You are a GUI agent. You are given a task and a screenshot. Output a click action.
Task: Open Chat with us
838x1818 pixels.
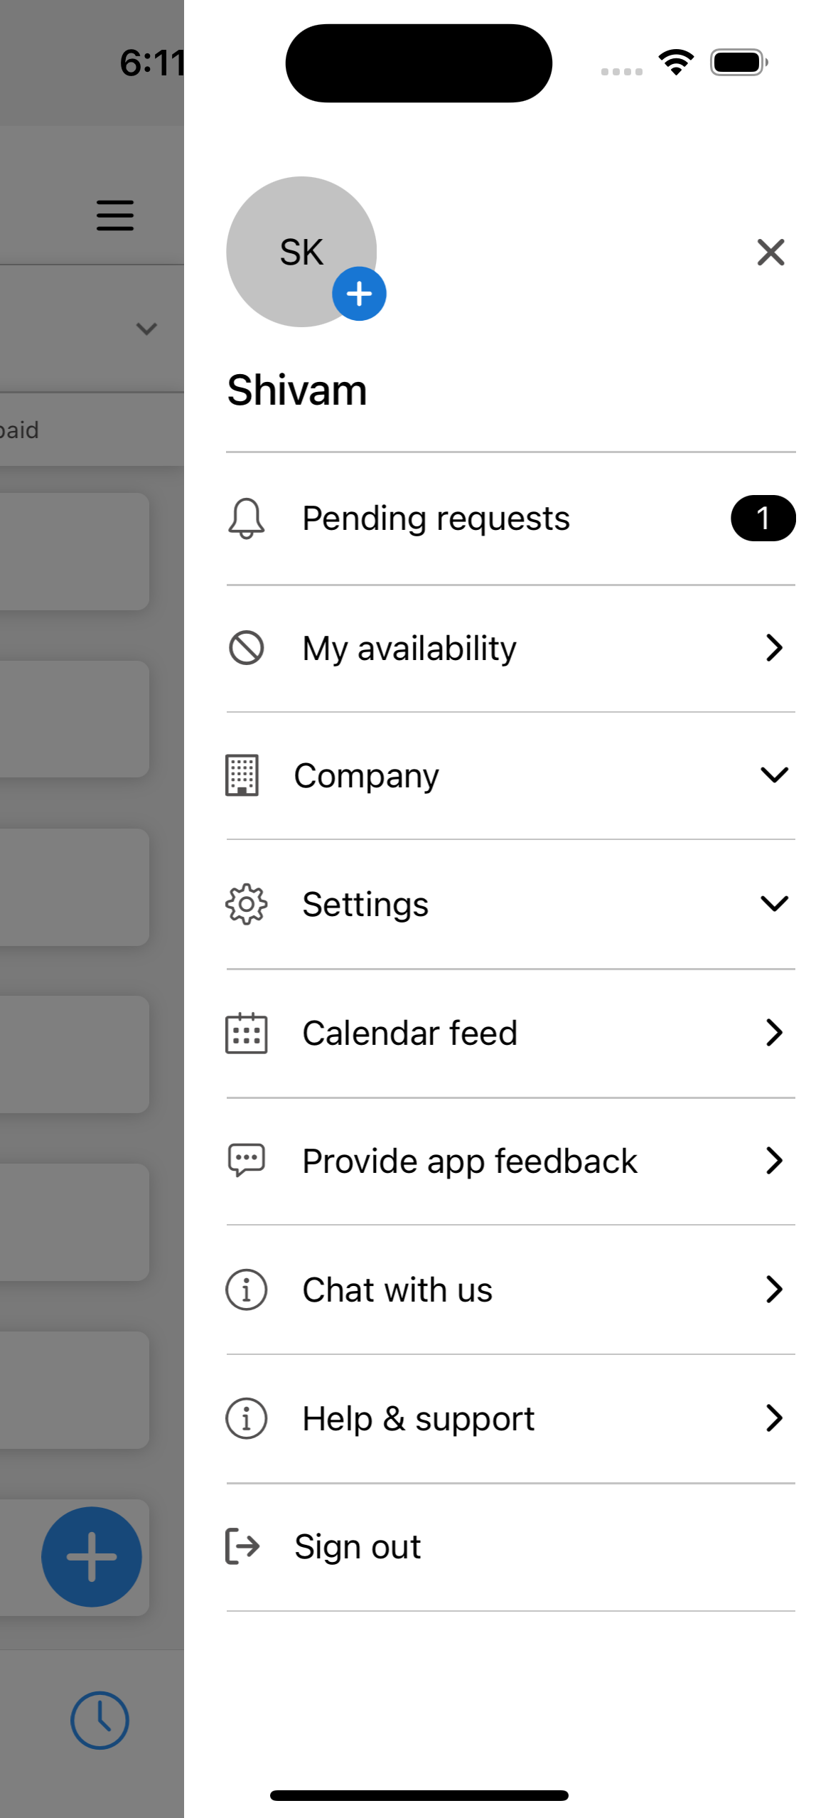click(397, 1290)
